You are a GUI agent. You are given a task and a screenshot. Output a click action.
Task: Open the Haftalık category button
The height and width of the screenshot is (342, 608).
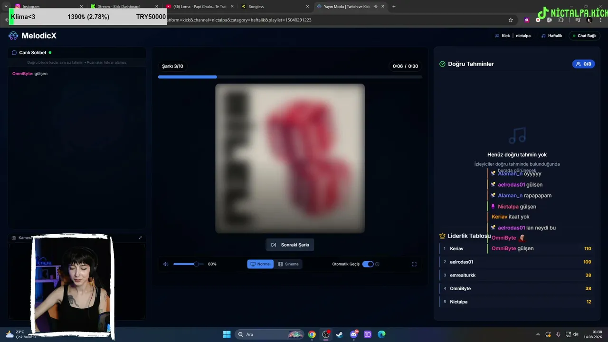(x=551, y=36)
